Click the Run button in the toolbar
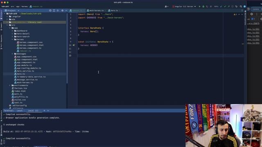Viewport: 262px width, 147px height. pyautogui.click(x=199, y=7)
